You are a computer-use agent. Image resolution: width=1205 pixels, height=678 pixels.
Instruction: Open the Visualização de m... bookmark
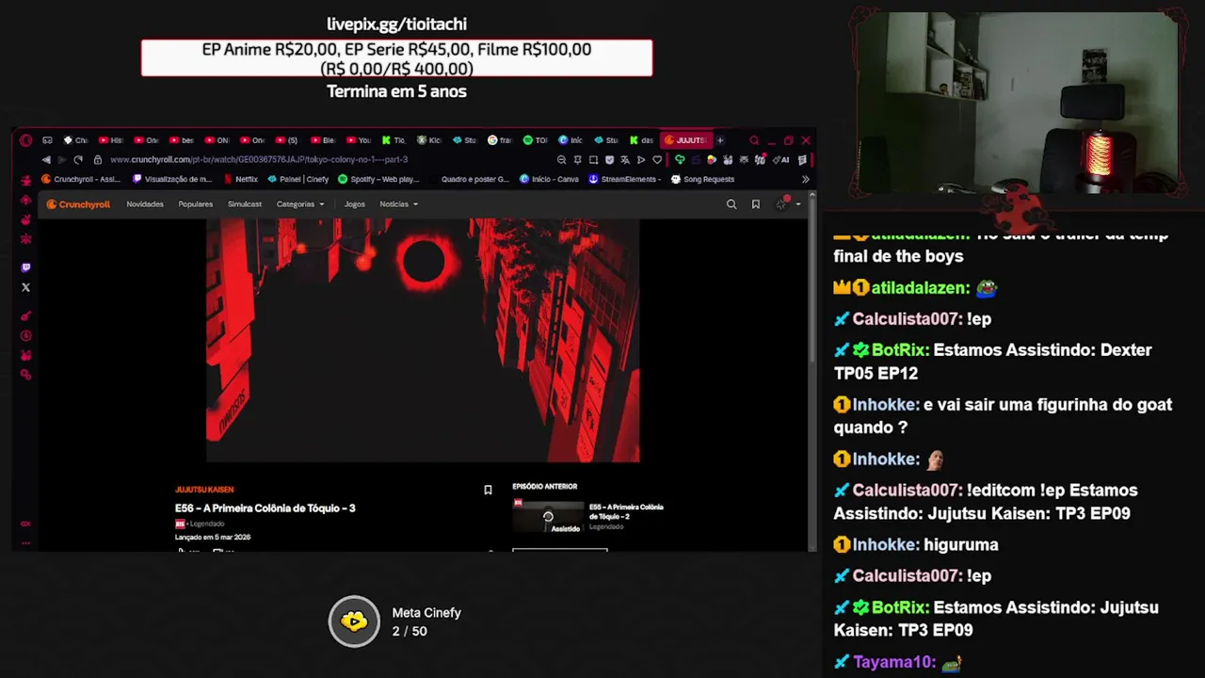(x=173, y=179)
